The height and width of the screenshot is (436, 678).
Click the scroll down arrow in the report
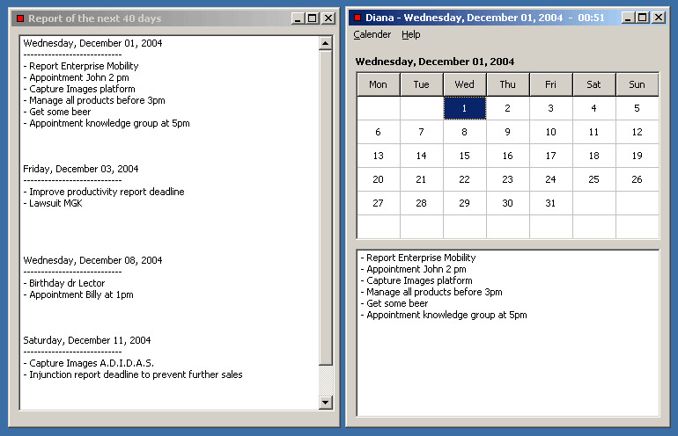pos(325,403)
